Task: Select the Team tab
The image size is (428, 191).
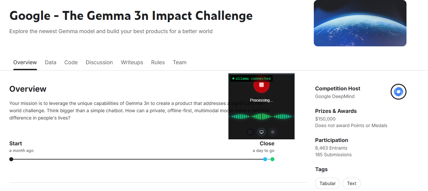Action: pyautogui.click(x=180, y=62)
